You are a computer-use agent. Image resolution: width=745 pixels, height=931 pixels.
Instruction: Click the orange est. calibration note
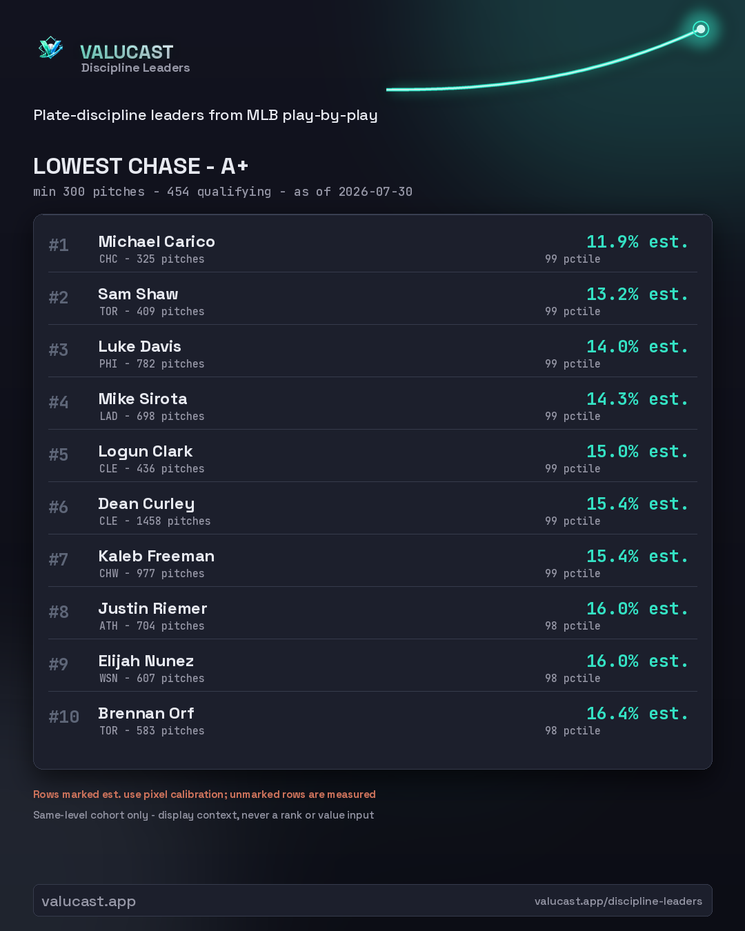point(204,794)
